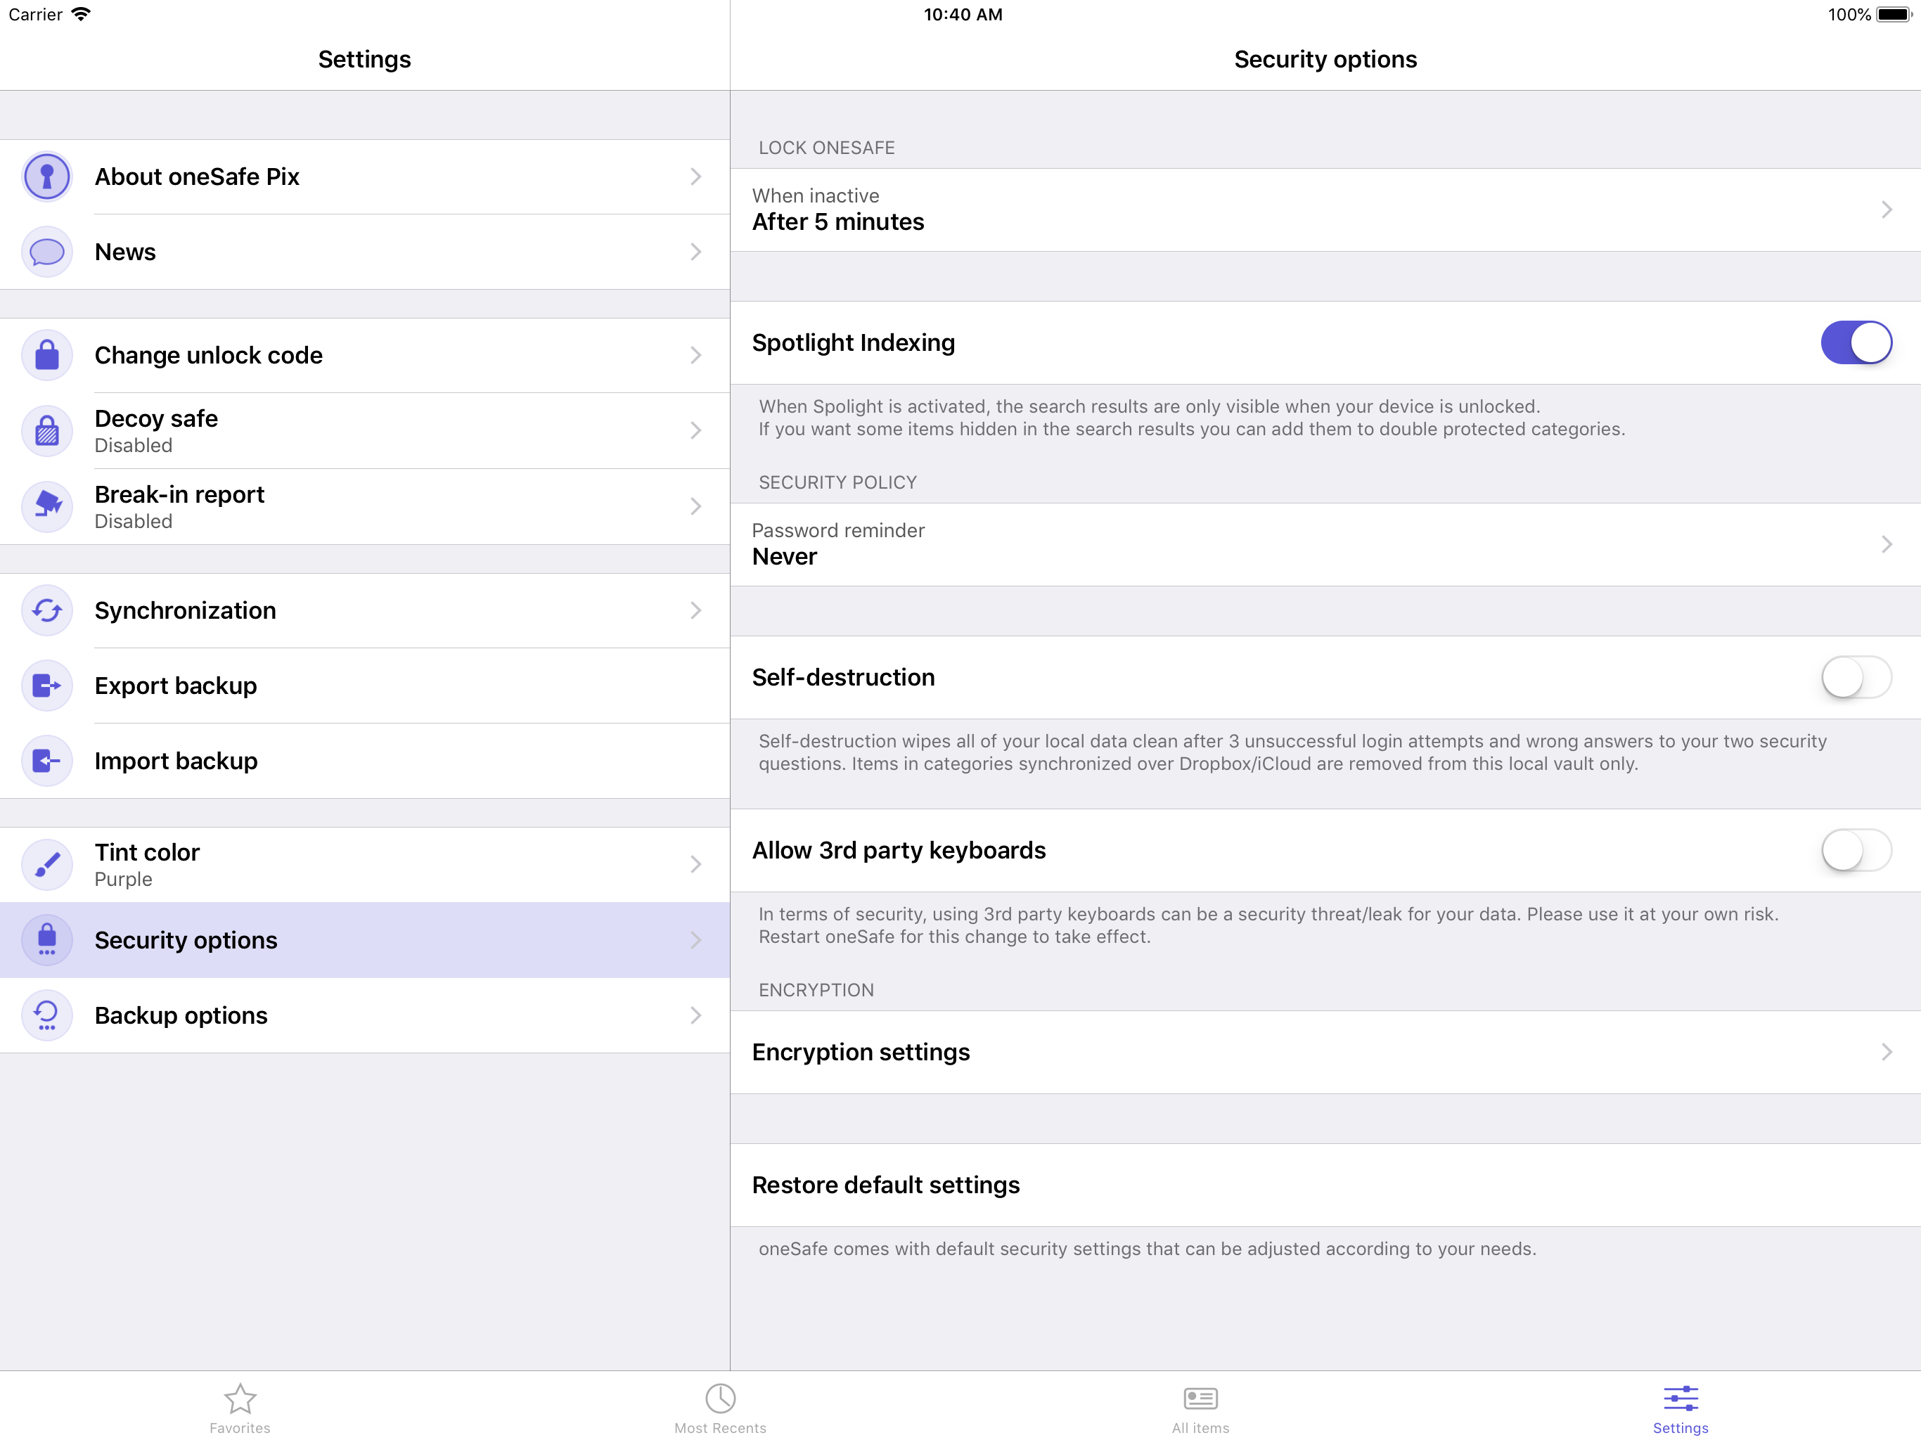The width and height of the screenshot is (1921, 1440).
Task: Click the padlock icon for Change unlock code
Action: [x=47, y=355]
